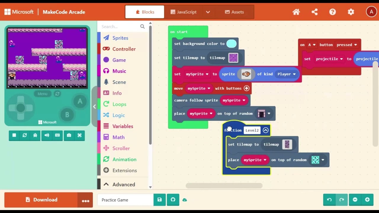The width and height of the screenshot is (379, 213).
Task: Open the pressed event dropdown
Action: tap(347, 45)
